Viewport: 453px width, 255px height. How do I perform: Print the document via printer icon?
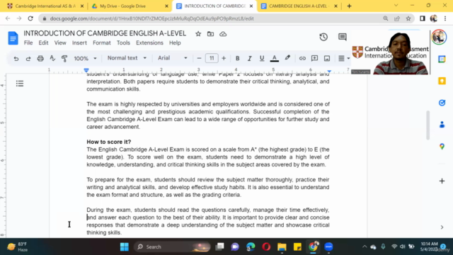click(x=40, y=59)
